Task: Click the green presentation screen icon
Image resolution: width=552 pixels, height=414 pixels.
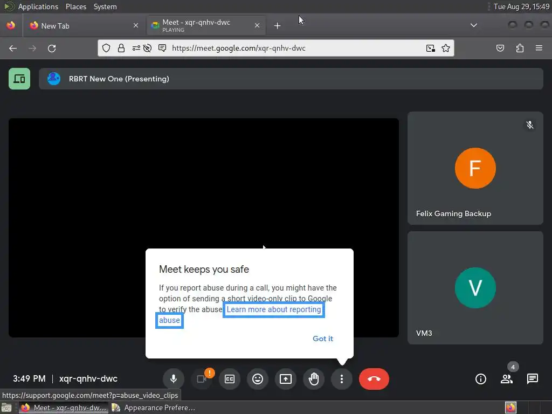Action: (x=19, y=79)
